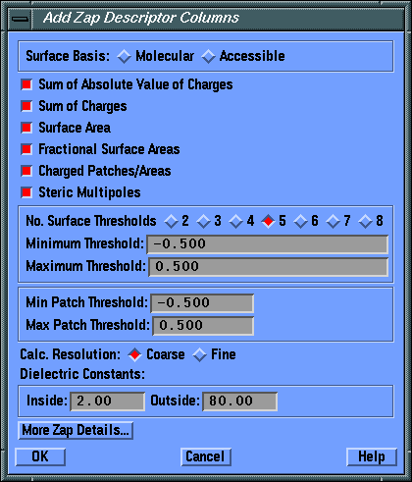Viewport: 412px width, 482px height.
Task: Focus the Min Patch Threshold field
Action: [202, 303]
